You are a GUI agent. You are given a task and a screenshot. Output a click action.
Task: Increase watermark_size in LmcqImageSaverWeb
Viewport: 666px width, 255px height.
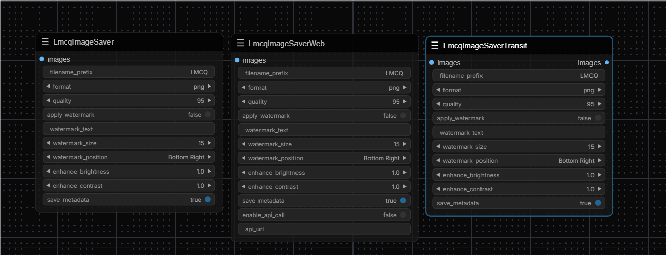[x=404, y=144]
